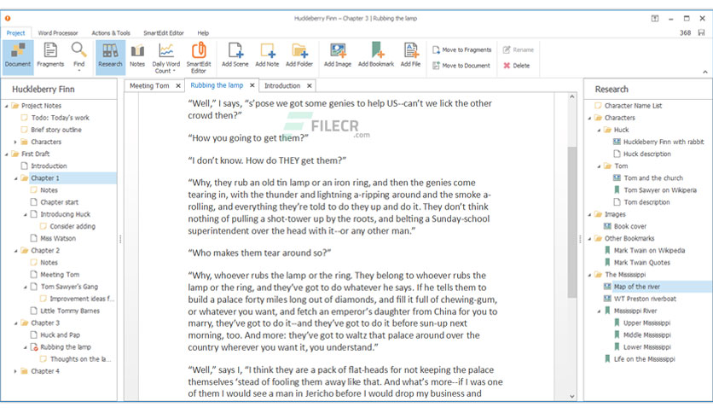
Task: Add a new note
Action: 267,56
